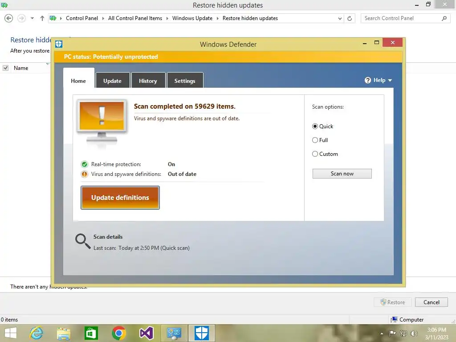Open File Explorer from taskbar

tap(64, 333)
